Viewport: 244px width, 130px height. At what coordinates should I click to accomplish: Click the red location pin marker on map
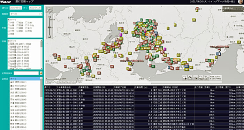pos(219,50)
